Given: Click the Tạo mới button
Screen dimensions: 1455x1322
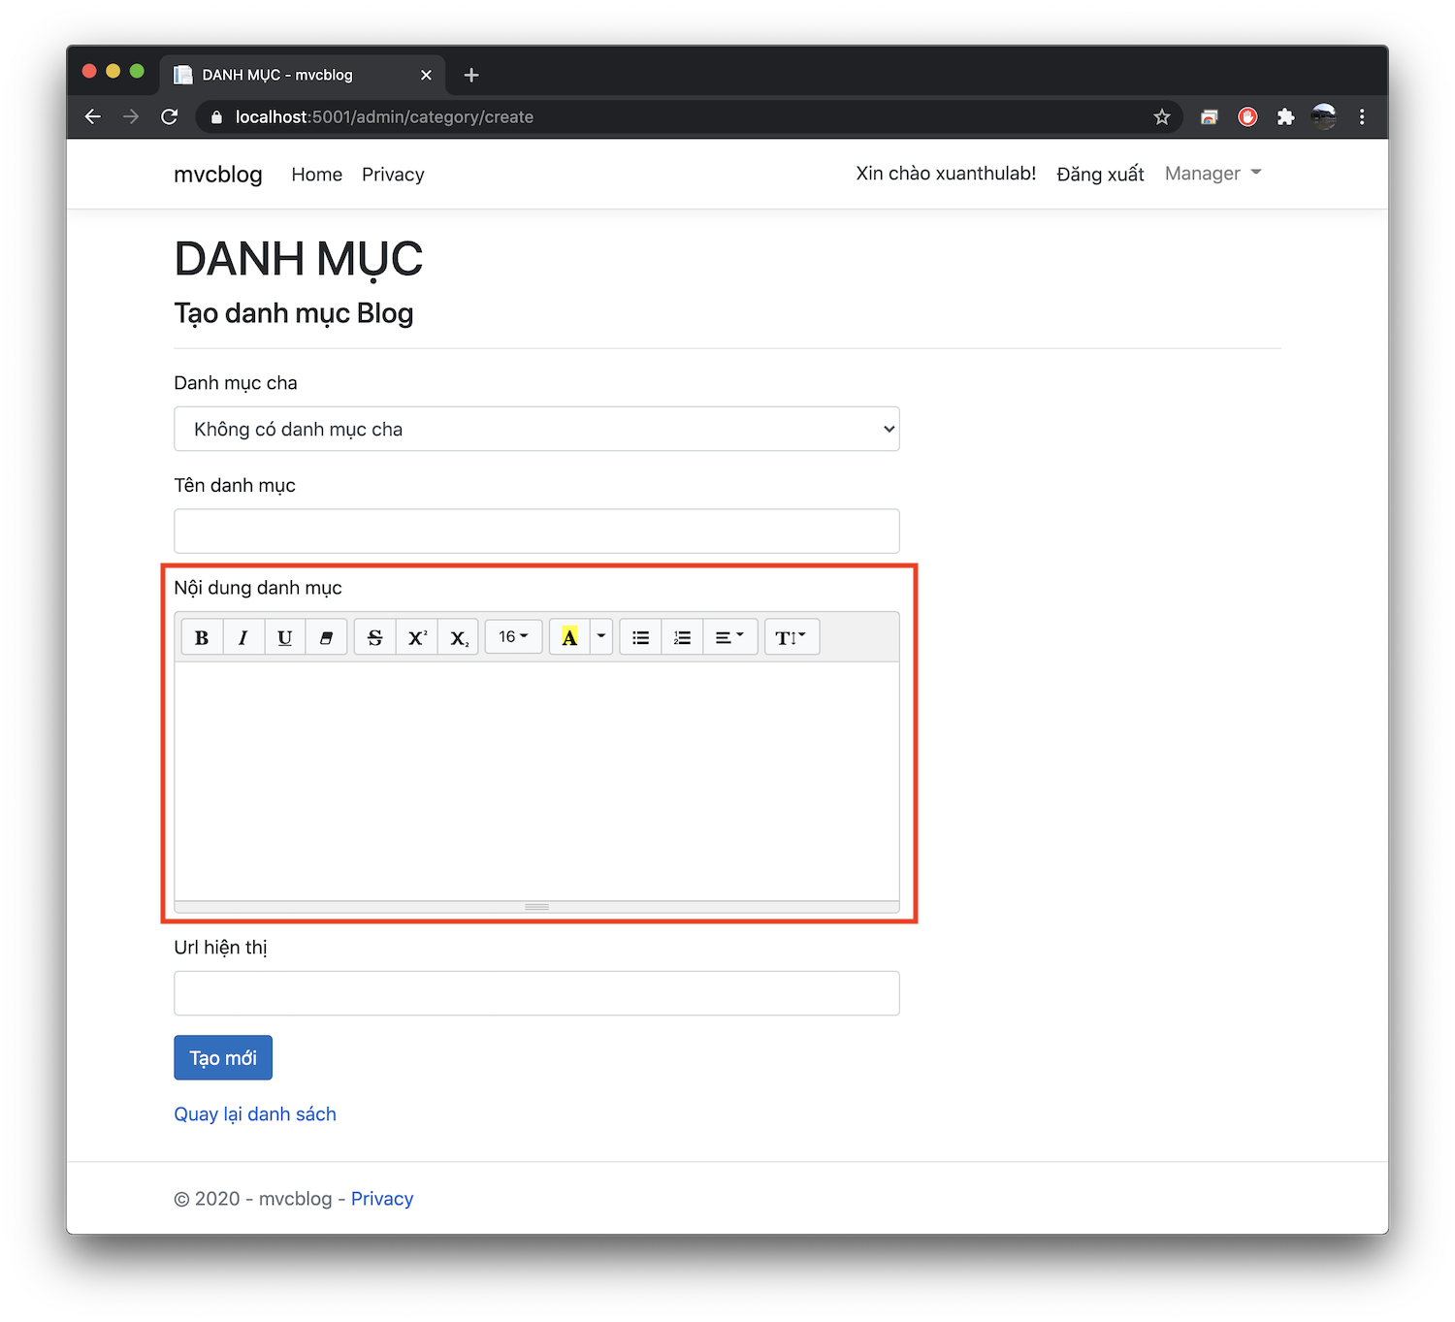Looking at the screenshot, I should click(x=223, y=1057).
